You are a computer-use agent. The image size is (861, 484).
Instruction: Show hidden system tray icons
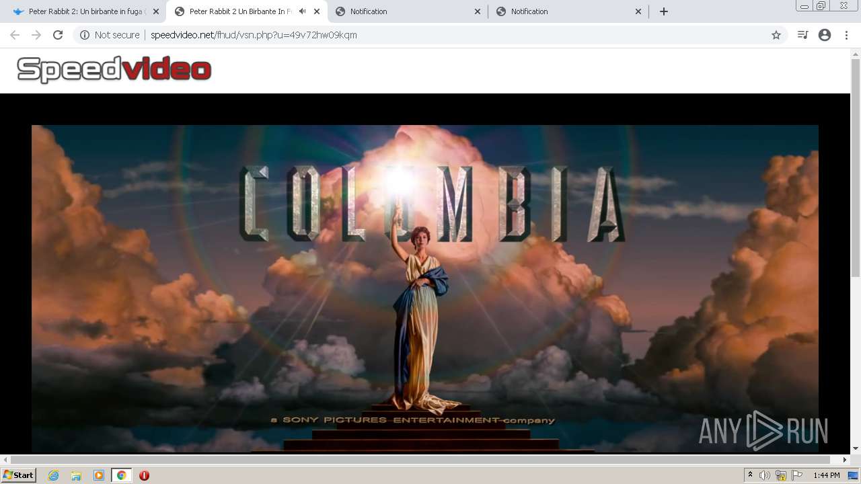point(750,475)
